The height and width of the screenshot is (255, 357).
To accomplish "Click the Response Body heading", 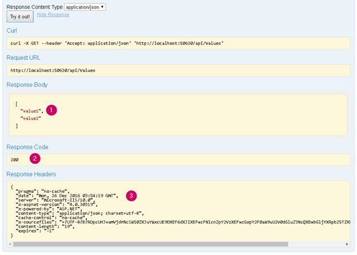I will coord(27,85).
